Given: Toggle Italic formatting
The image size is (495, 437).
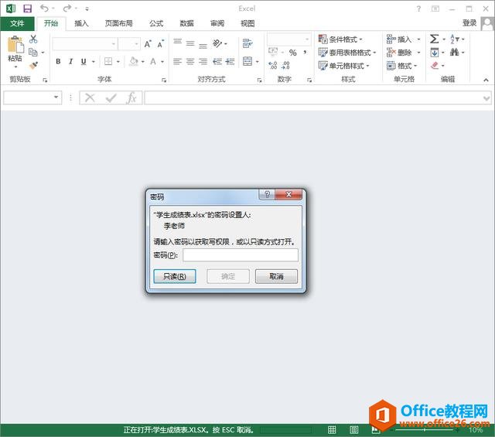Looking at the screenshot, I should pos(70,62).
